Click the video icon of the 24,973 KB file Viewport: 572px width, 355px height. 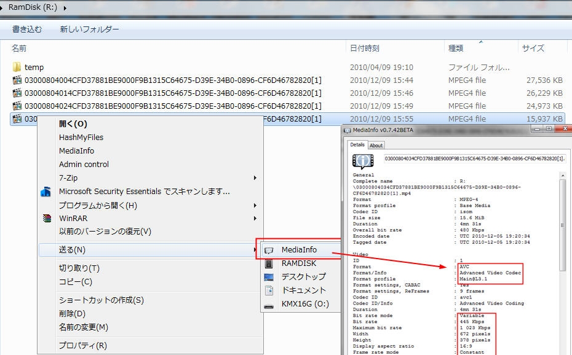pos(17,106)
